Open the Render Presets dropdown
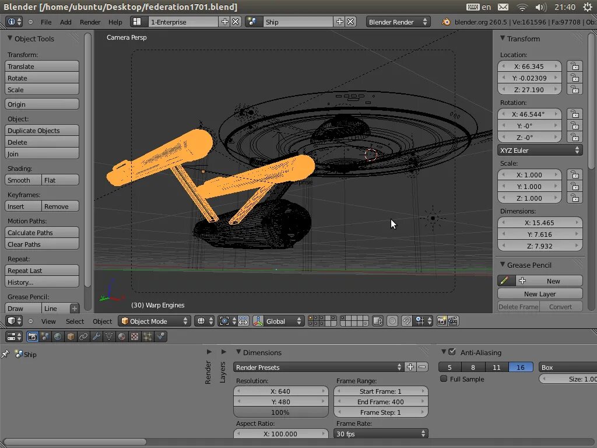The width and height of the screenshot is (597, 448). pos(318,367)
